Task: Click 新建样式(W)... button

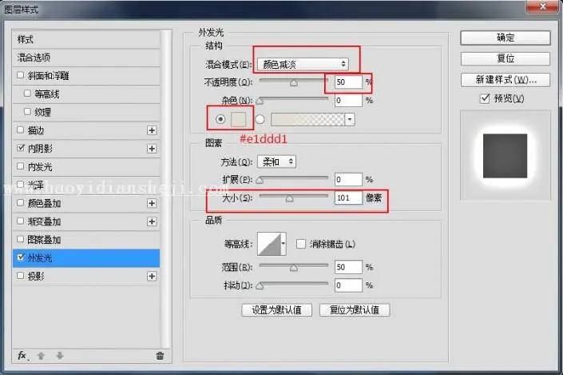Action: (506, 80)
